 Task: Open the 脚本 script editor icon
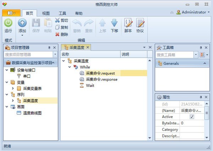point(128,23)
